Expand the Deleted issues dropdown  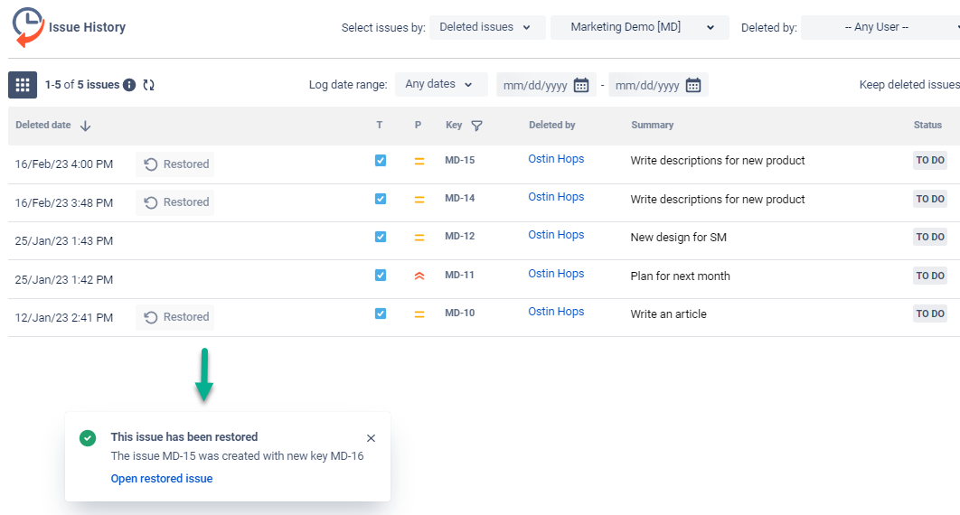487,27
